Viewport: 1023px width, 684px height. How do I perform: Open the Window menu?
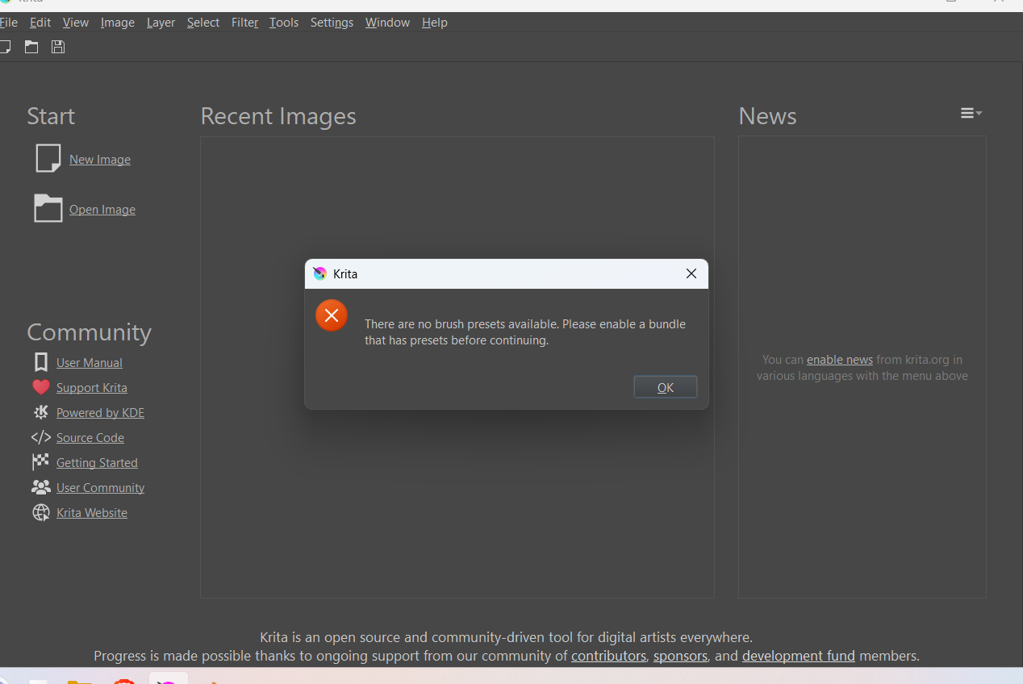387,23
